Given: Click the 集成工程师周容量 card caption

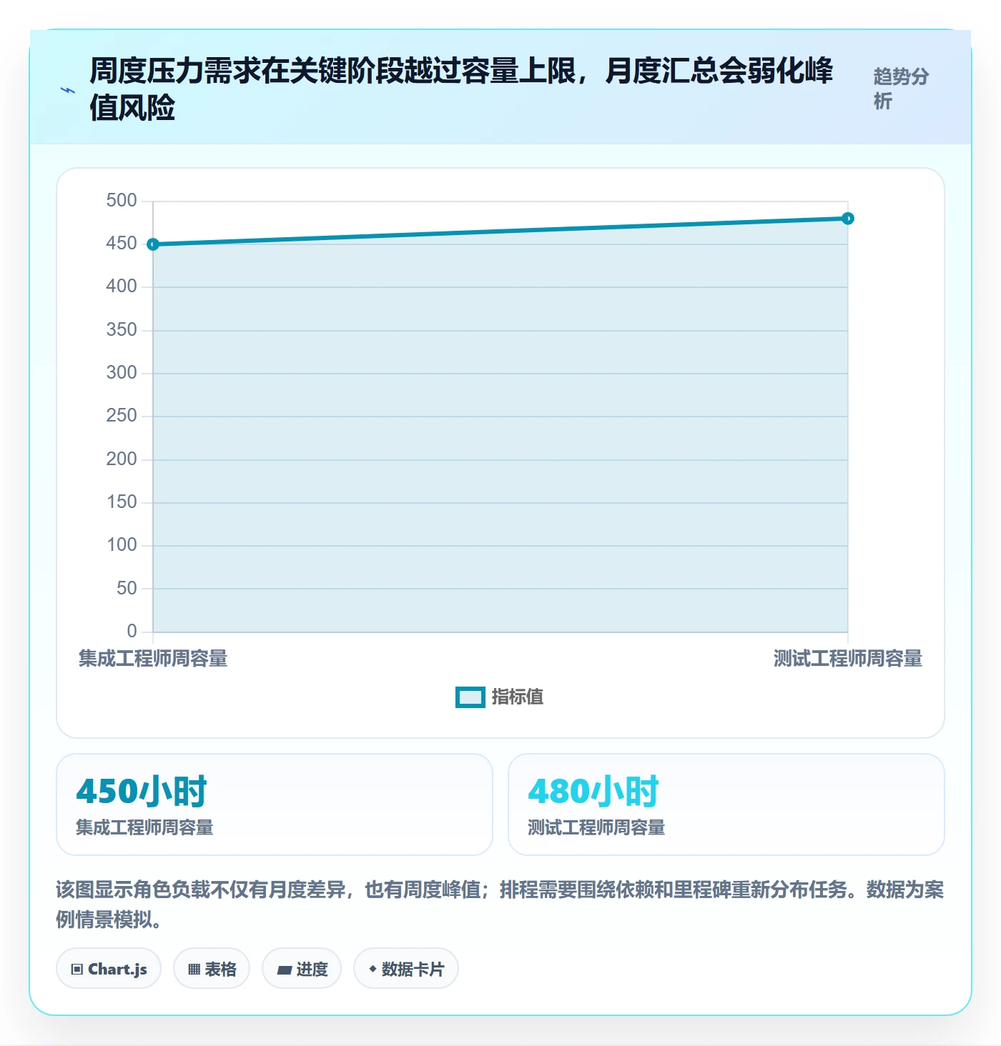Looking at the screenshot, I should click(x=144, y=828).
